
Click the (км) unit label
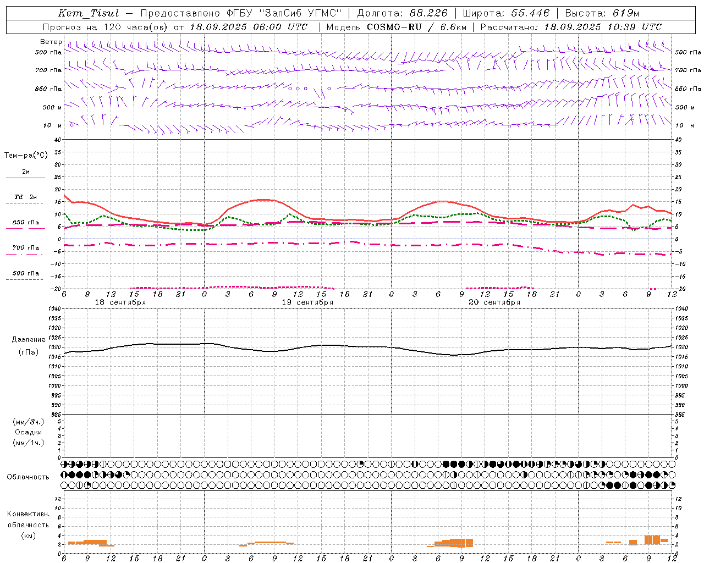point(28,535)
